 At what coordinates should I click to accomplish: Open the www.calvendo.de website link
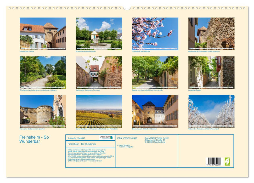tap(95, 161)
